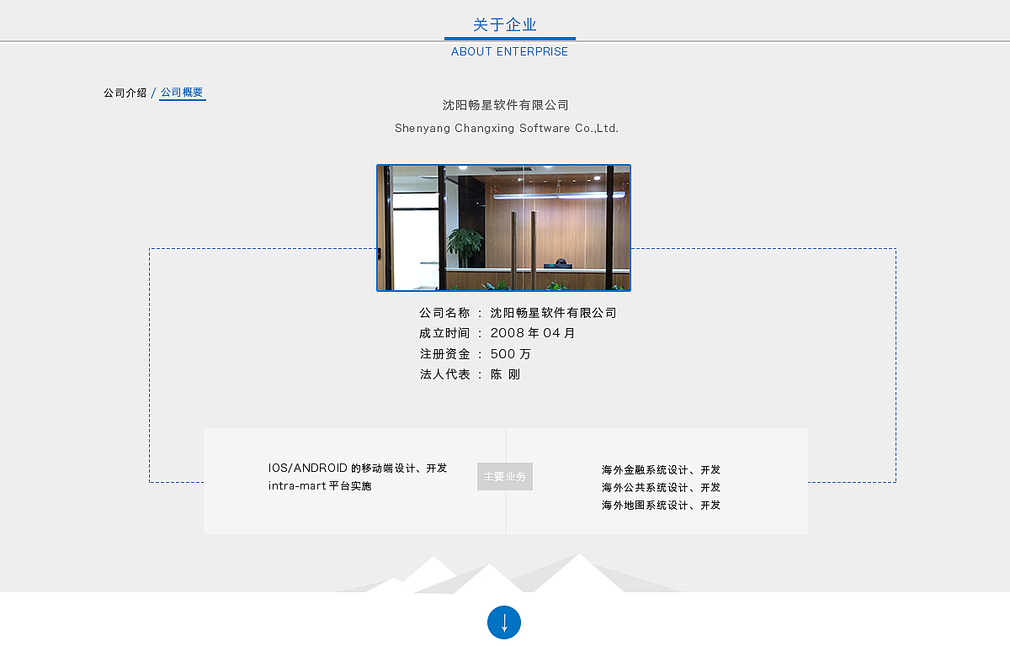The height and width of the screenshot is (646, 1010).
Task: Click the intra-mart 平台实施 text
Action: pyautogui.click(x=320, y=485)
